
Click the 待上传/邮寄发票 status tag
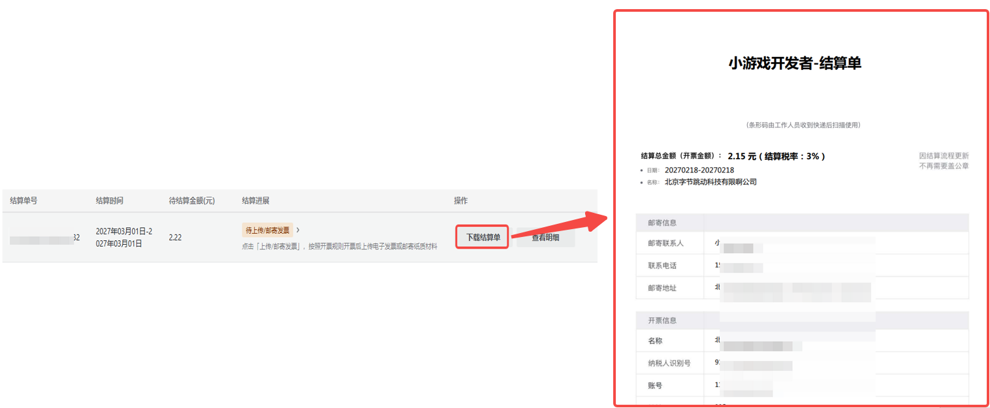[x=267, y=230]
